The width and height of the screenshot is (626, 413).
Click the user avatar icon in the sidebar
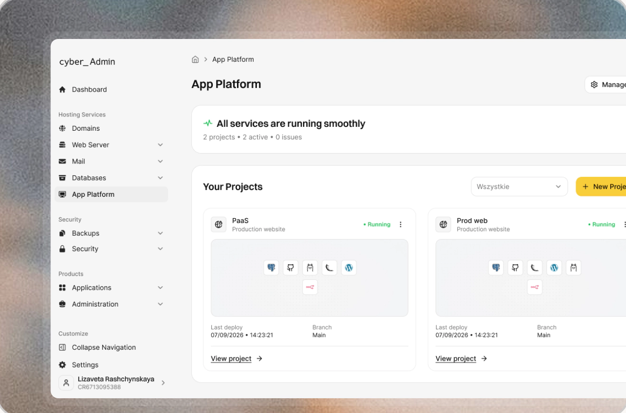[66, 383]
